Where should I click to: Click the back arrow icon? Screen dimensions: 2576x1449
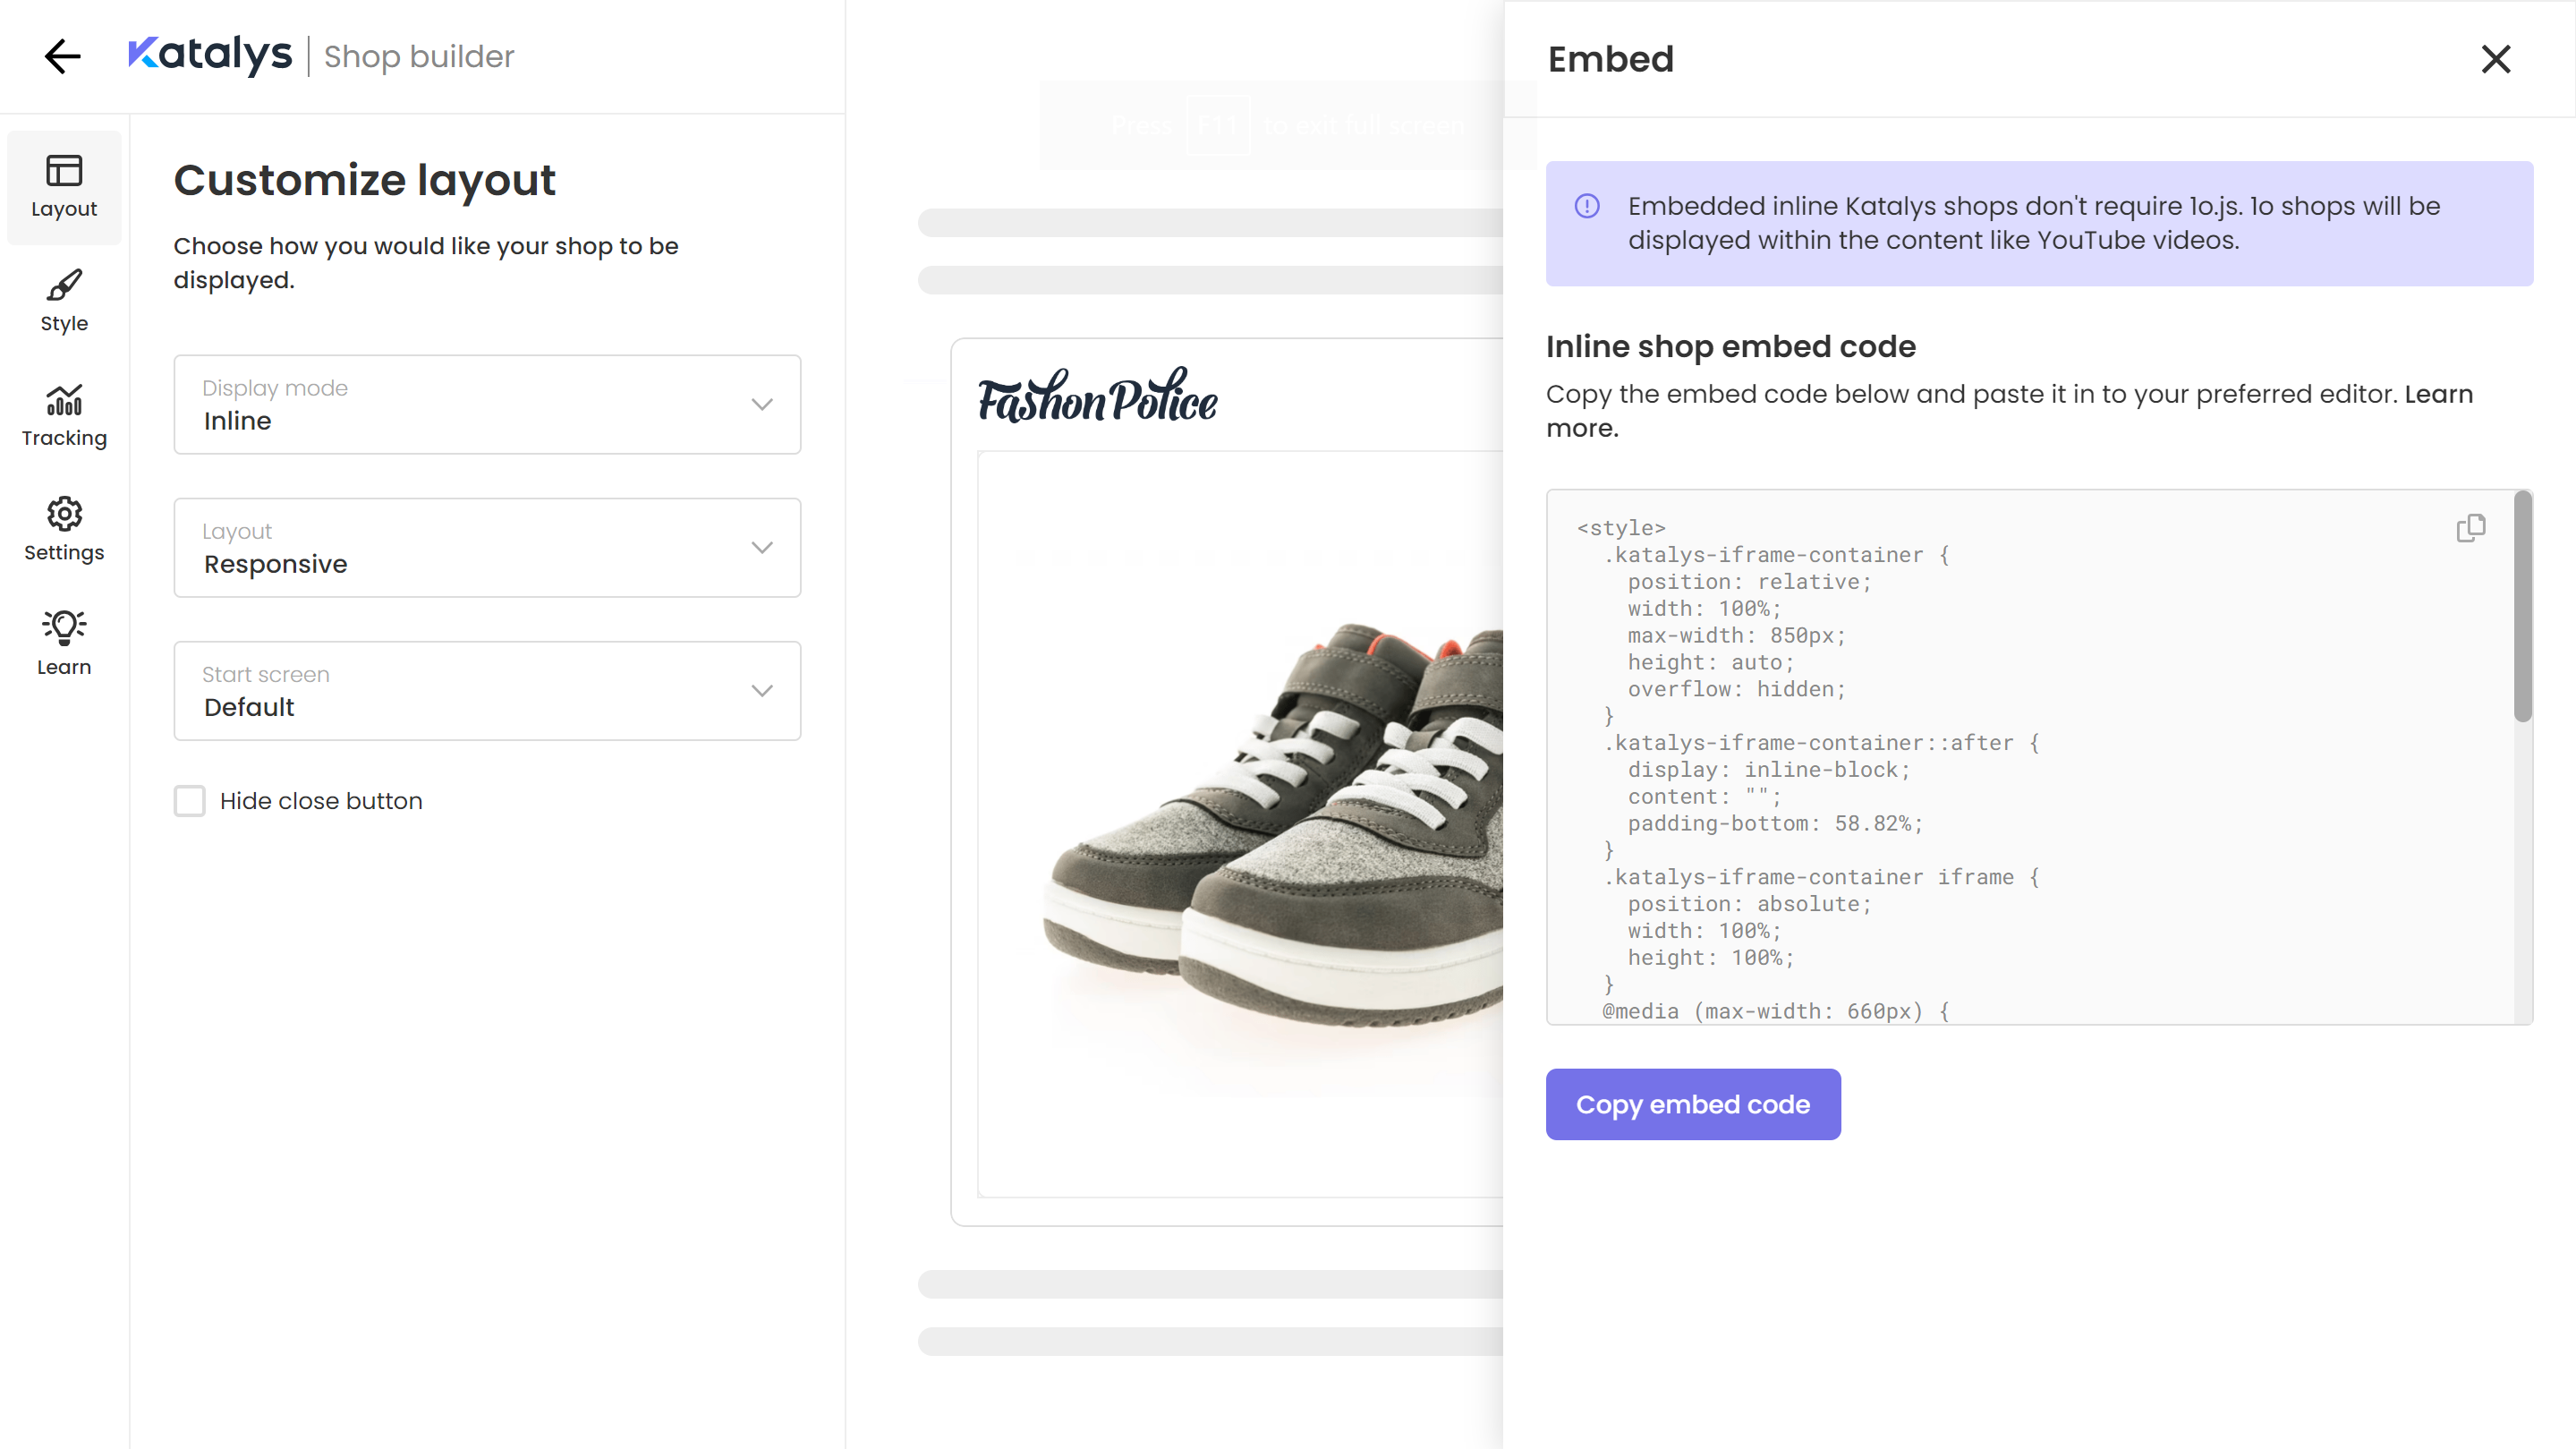62,57
